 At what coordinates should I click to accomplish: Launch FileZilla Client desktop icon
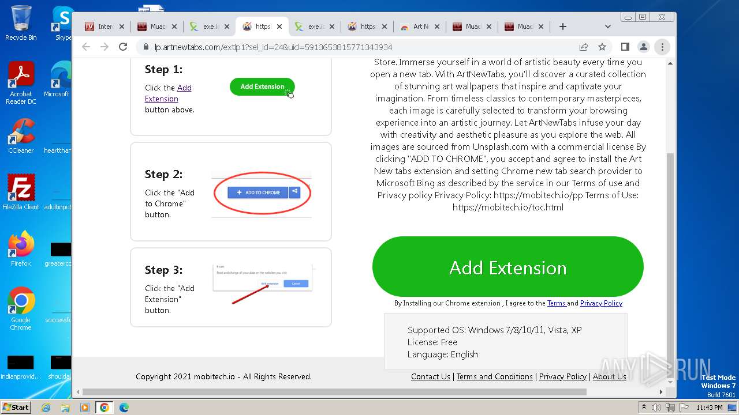point(21,193)
